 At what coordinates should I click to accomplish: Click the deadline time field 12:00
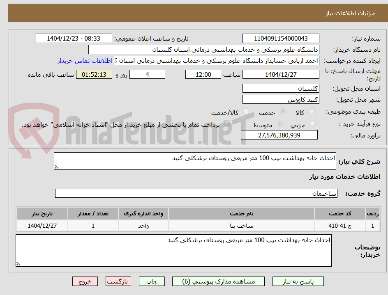click(x=203, y=74)
